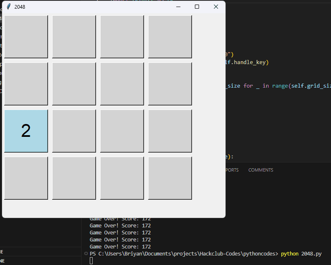Viewport: 331px width, 265px height.
Task: Click the second tile in the top row
Action: (74, 37)
